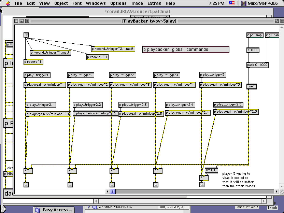Screen dimensions: 284x213
Task: Open the Trace menu
Action: (137, 3)
